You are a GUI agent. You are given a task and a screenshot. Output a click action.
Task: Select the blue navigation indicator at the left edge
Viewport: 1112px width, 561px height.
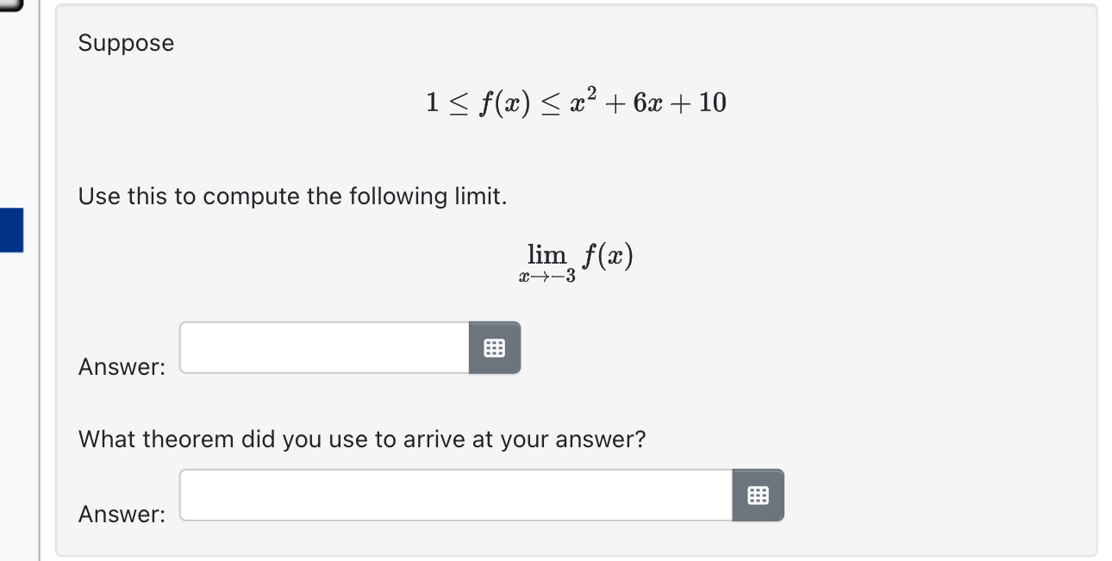(x=11, y=230)
